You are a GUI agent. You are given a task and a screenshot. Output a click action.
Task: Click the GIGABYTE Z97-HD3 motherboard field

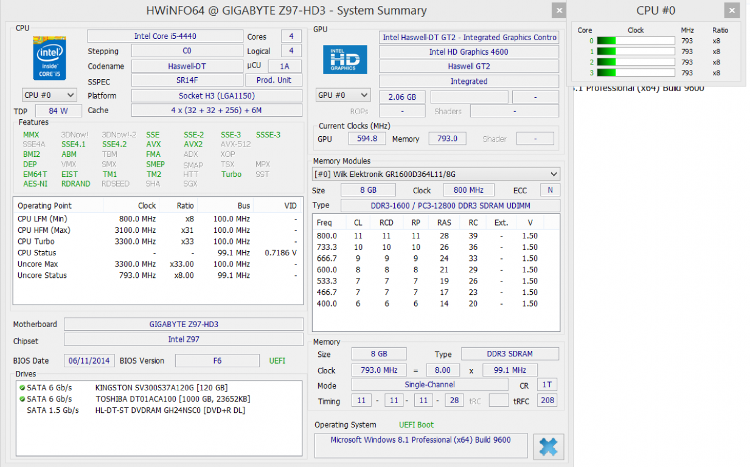click(x=184, y=324)
